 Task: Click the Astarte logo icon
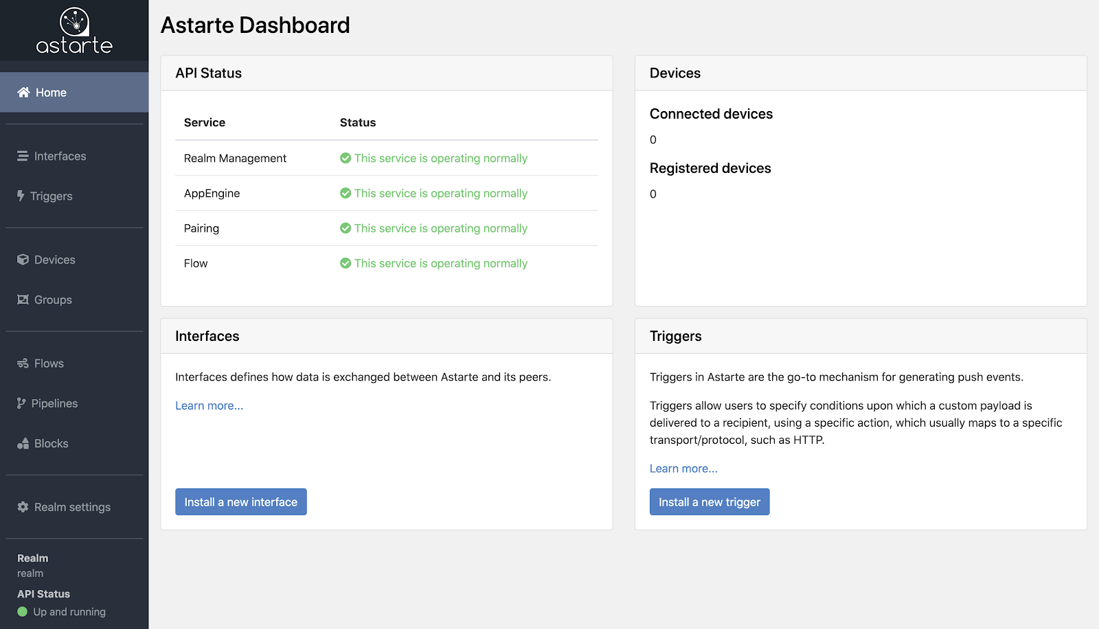coord(74,22)
